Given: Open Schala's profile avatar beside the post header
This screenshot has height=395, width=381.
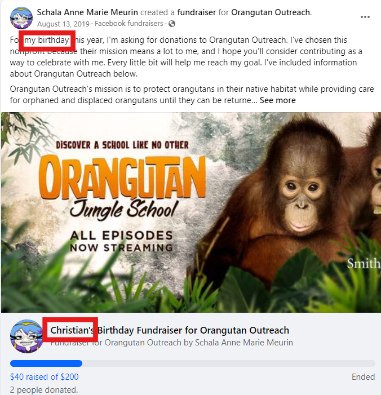Looking at the screenshot, I should (x=21, y=18).
